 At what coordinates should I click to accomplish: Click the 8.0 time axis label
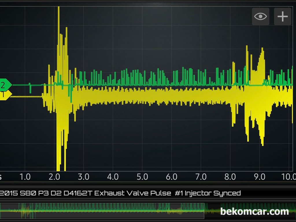[230, 176]
